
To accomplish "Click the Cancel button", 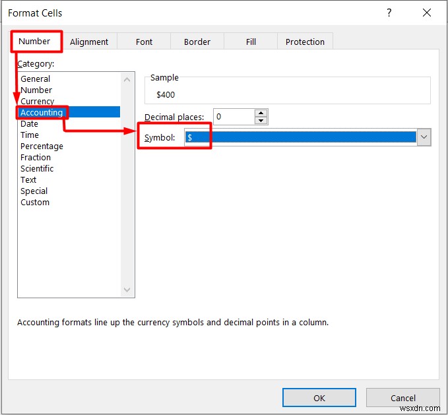I will coord(403,398).
